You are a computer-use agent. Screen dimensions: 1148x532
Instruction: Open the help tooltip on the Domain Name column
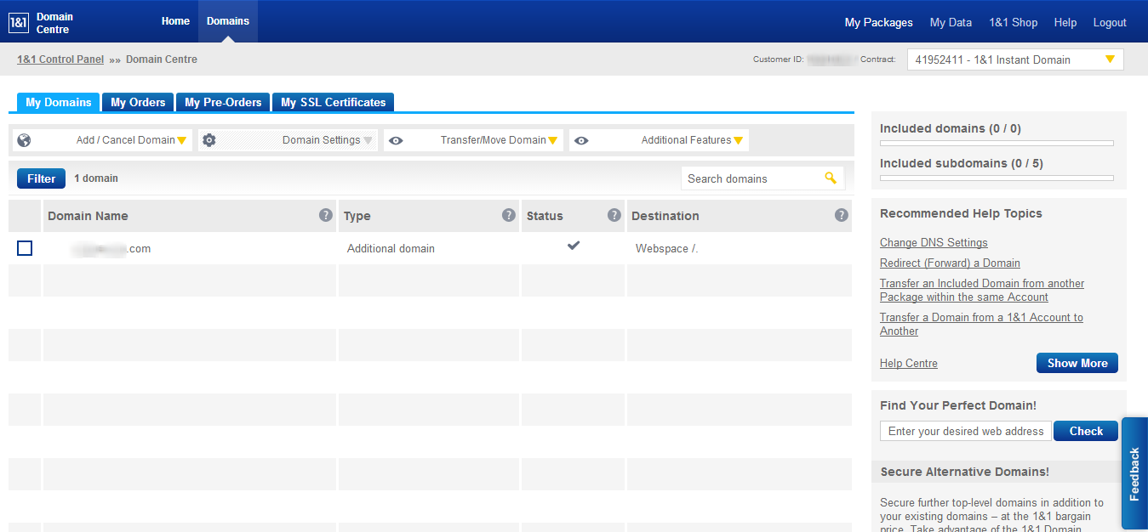326,215
